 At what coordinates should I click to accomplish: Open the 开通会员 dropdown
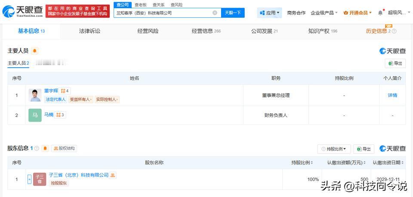coord(358,13)
